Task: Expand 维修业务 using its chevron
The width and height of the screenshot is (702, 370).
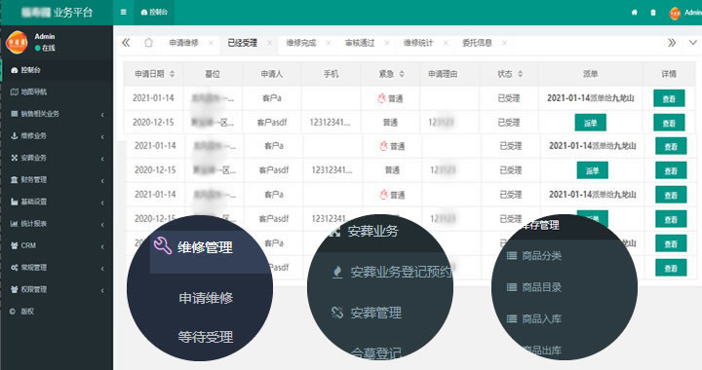Action: [x=102, y=136]
